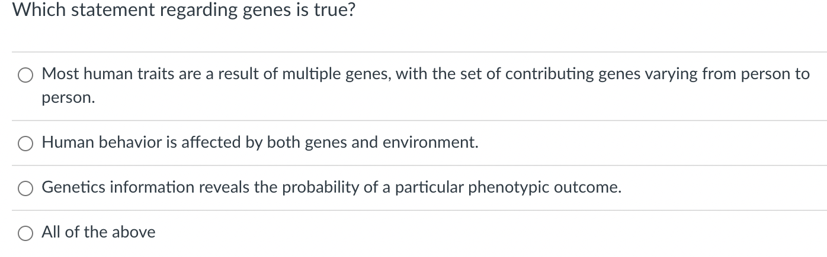Click the 'Genetics information reveals the probability' label
827x257 pixels.
(332, 187)
